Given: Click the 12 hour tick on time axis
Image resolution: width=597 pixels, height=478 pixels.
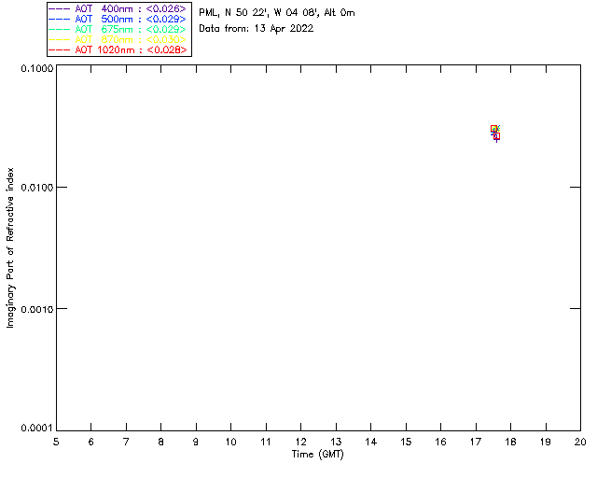Looking at the screenshot, I should tap(300, 442).
